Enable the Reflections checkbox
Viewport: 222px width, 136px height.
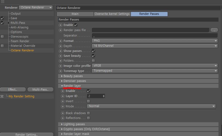pyautogui.click(x=88, y=118)
